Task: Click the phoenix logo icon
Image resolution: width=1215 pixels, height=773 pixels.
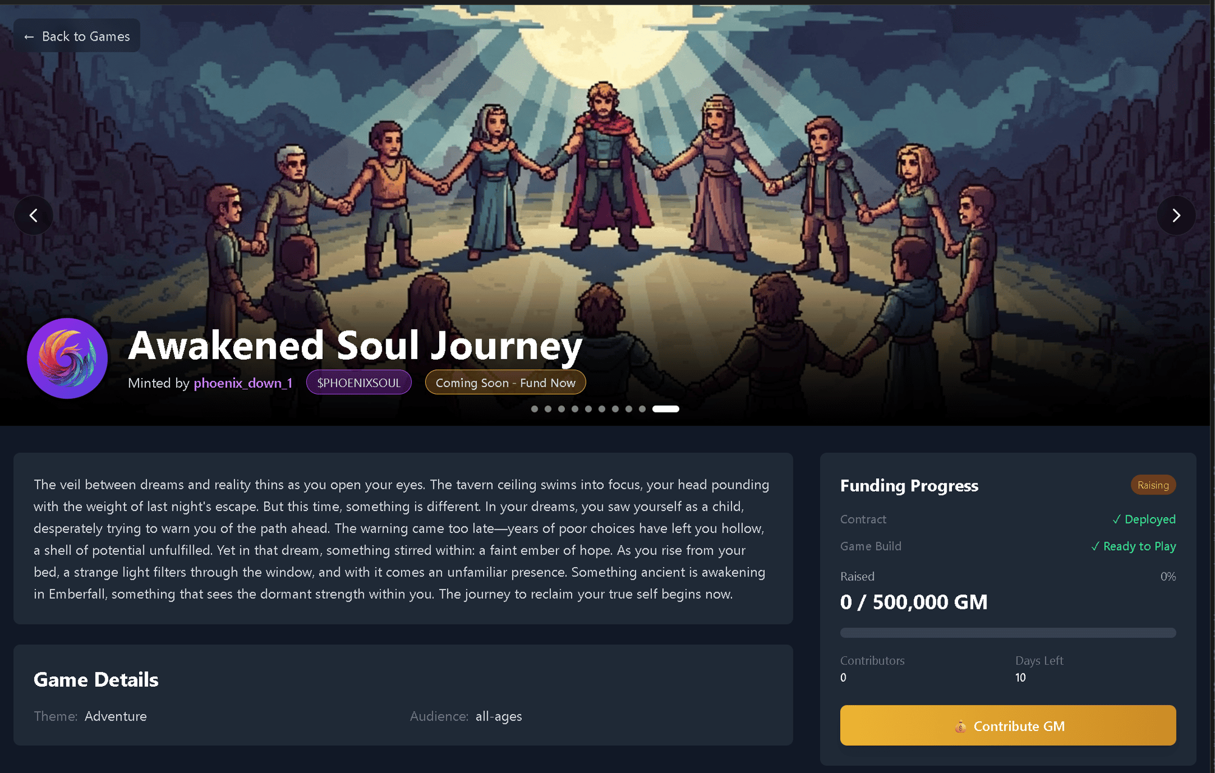Action: click(67, 358)
